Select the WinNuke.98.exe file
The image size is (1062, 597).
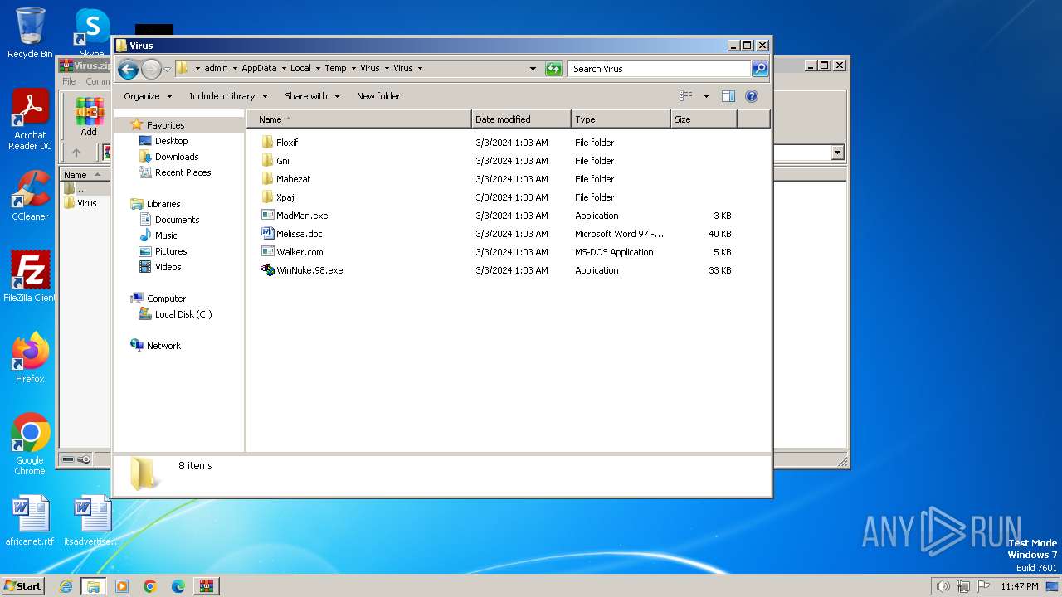point(309,270)
